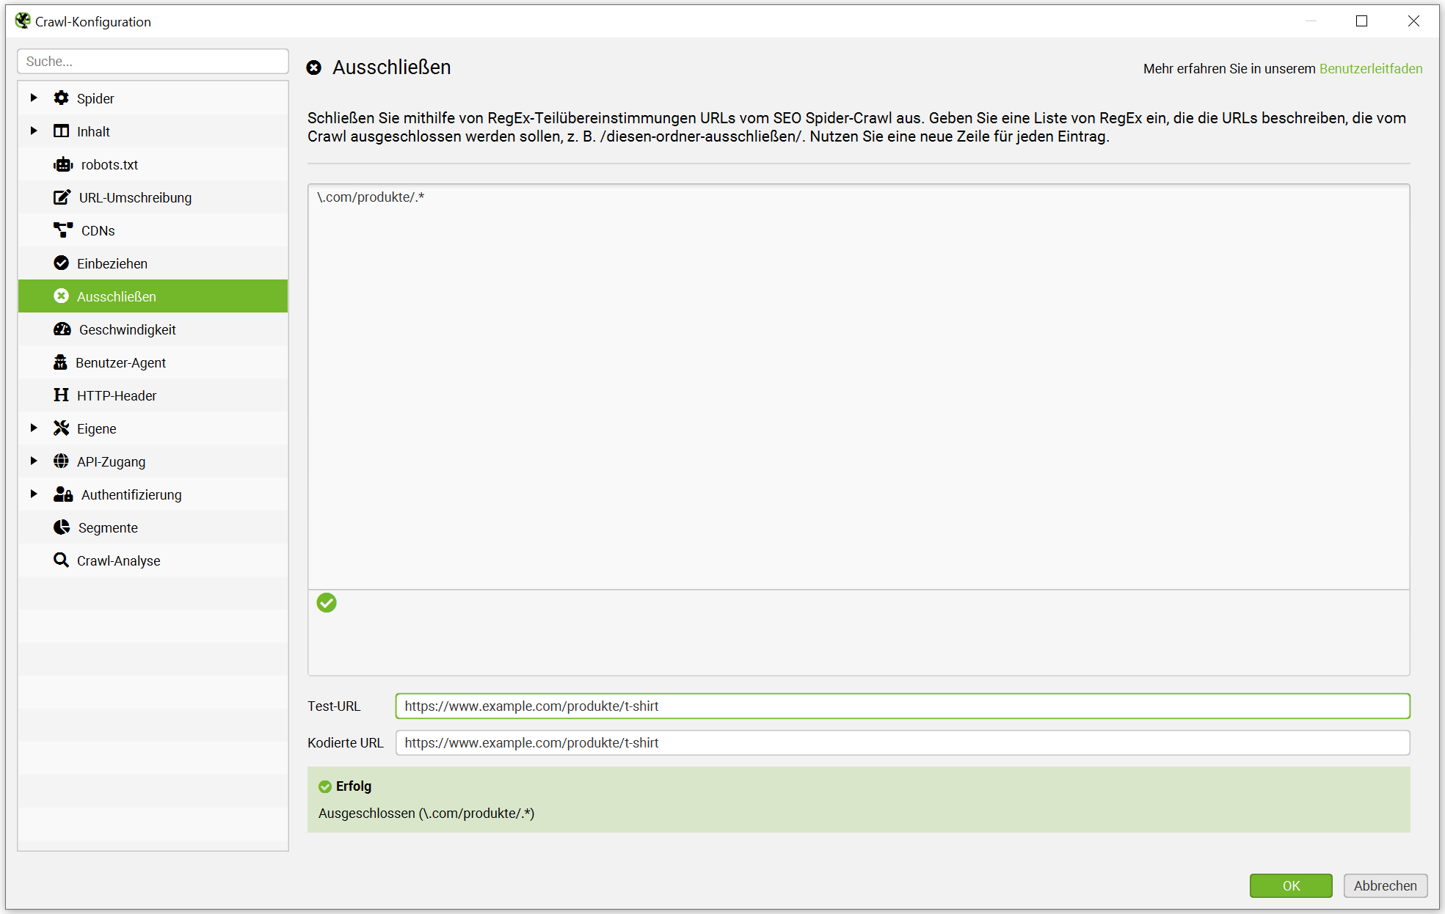Click the Crawl-Analyse magnifier icon
The width and height of the screenshot is (1445, 914).
click(x=62, y=560)
